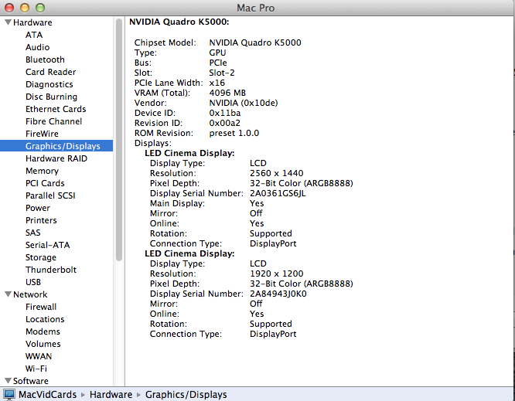Open Locations under Network
This screenshot has width=515, height=401.
45,319
